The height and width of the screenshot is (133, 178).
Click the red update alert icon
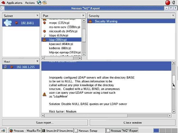pyautogui.click(x=168, y=3)
